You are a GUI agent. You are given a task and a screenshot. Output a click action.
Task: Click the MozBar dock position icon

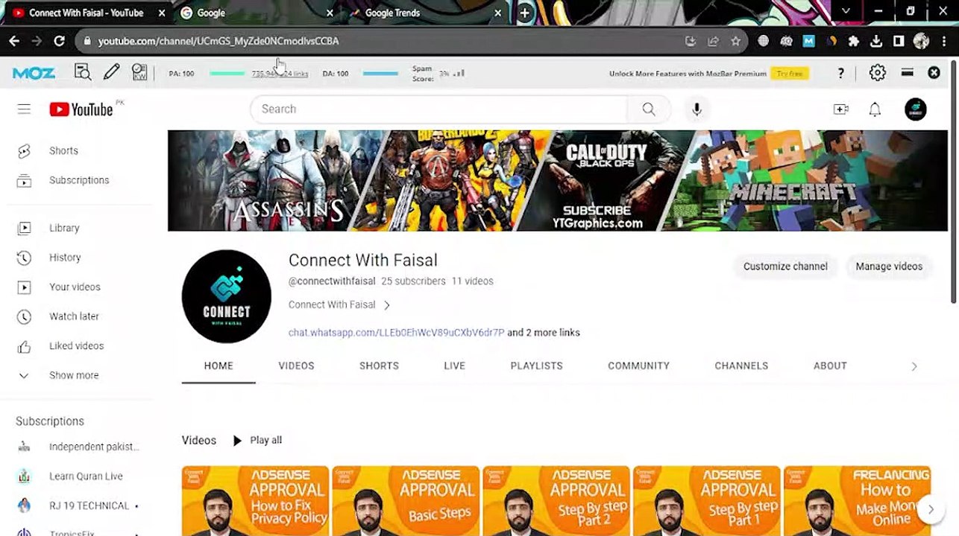click(907, 73)
